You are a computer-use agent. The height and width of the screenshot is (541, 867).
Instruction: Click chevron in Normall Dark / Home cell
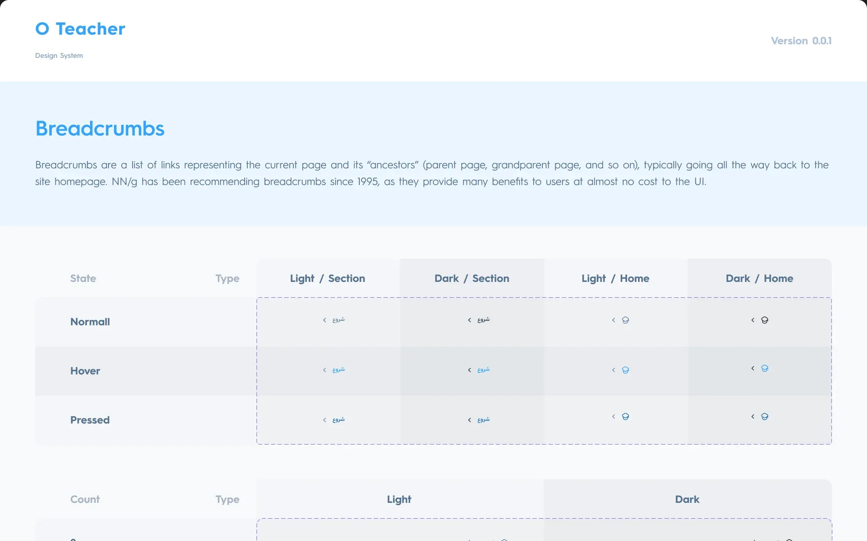(x=753, y=320)
